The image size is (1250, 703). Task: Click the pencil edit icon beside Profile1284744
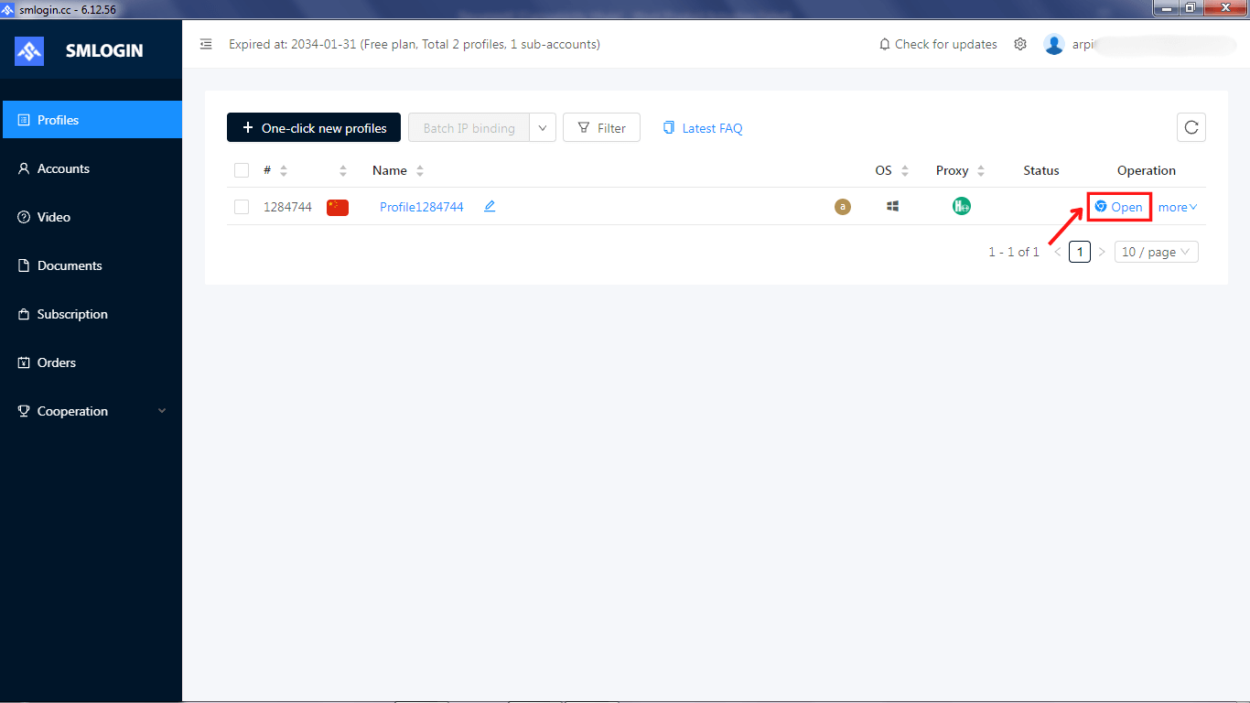pyautogui.click(x=490, y=207)
